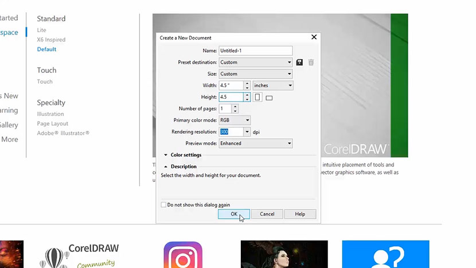
Task: Enable 'Do not show this dialog again'
Action: [164, 204]
